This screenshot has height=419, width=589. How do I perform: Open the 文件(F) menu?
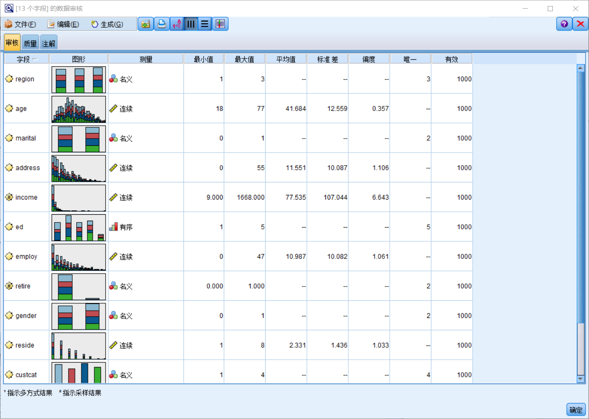[20, 24]
